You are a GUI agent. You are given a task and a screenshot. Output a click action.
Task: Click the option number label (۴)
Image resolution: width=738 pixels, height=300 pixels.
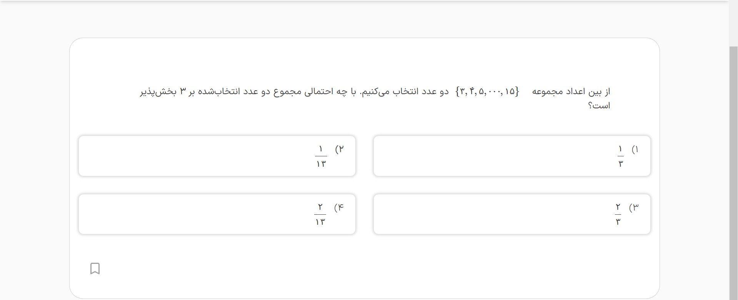coord(339,208)
